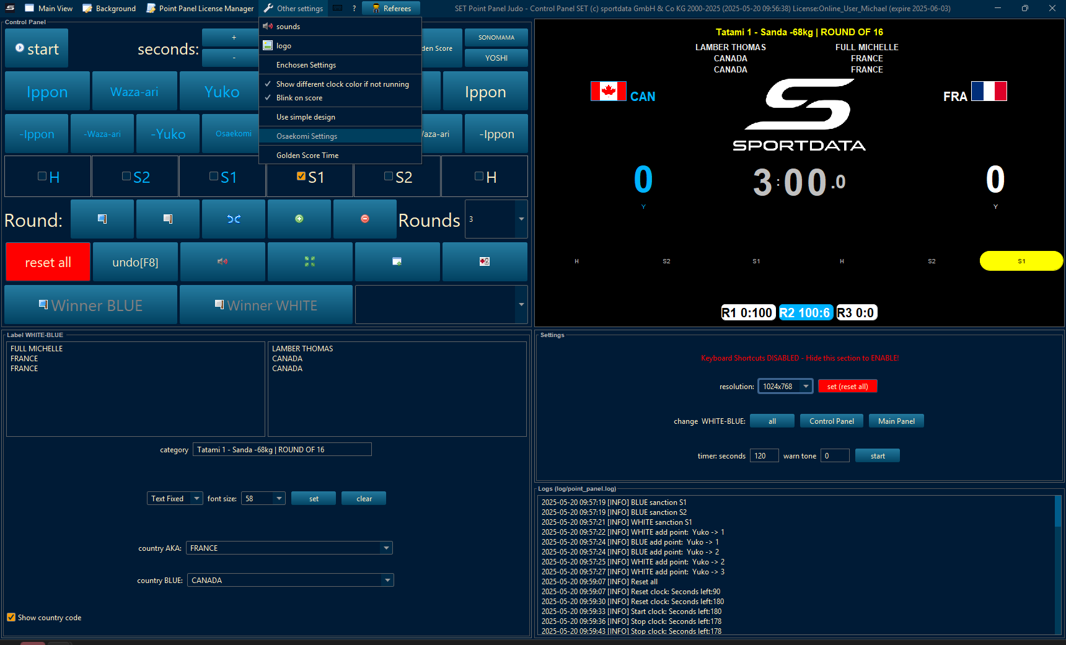Remove an Ippon from blue (-Ippon)

(x=37, y=134)
